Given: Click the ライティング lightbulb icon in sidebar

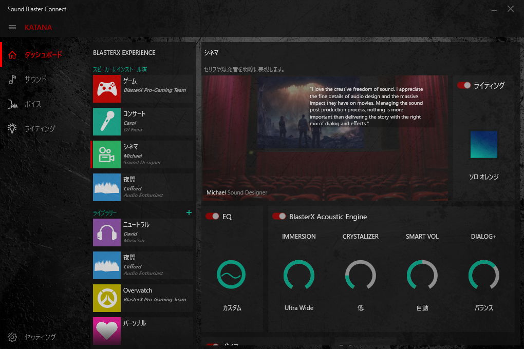Looking at the screenshot, I should pos(12,129).
